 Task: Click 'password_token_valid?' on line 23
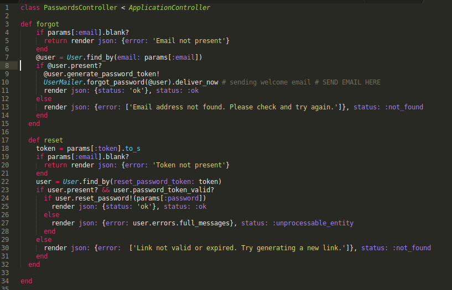coord(173,190)
